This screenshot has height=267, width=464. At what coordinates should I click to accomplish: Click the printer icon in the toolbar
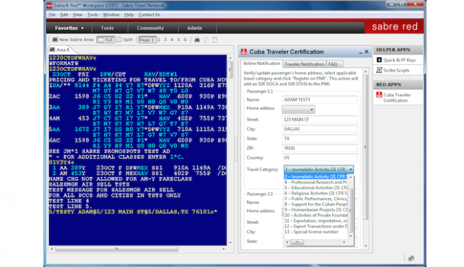click(x=197, y=40)
